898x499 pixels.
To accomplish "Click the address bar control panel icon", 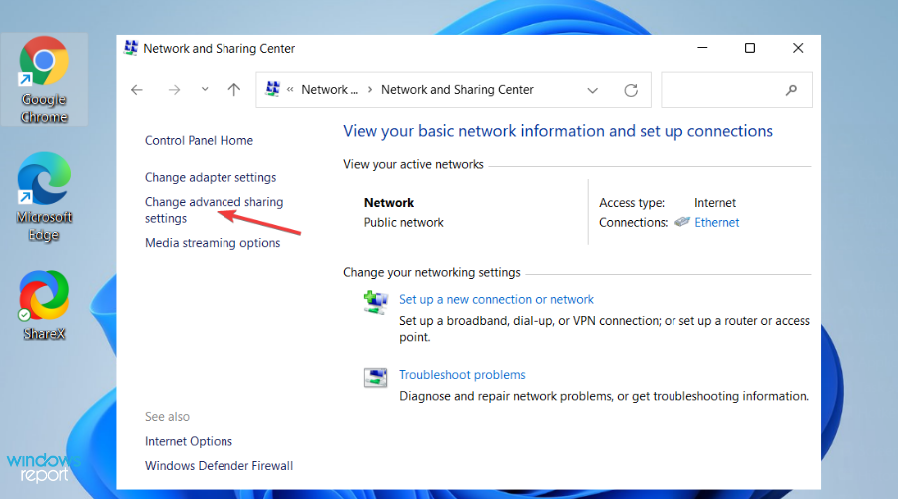I will coord(273,89).
